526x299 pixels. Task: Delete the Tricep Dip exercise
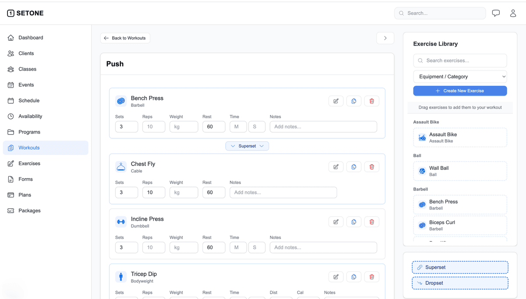click(372, 277)
